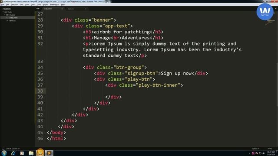Click the word "Adventures" in the h1
Viewport: 278px width, 156px height.
click(x=136, y=38)
